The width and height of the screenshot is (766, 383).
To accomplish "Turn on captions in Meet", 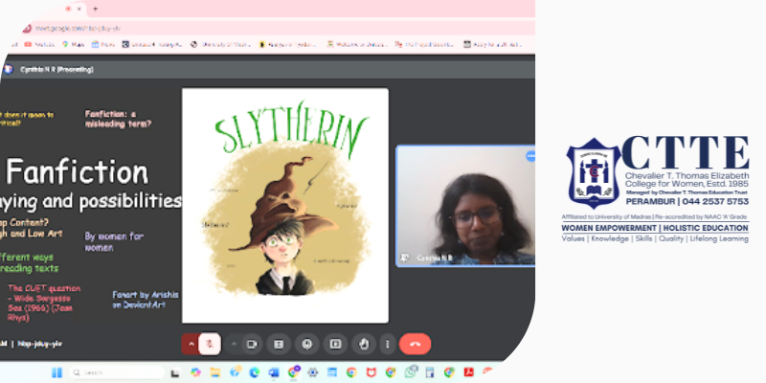I will [279, 345].
